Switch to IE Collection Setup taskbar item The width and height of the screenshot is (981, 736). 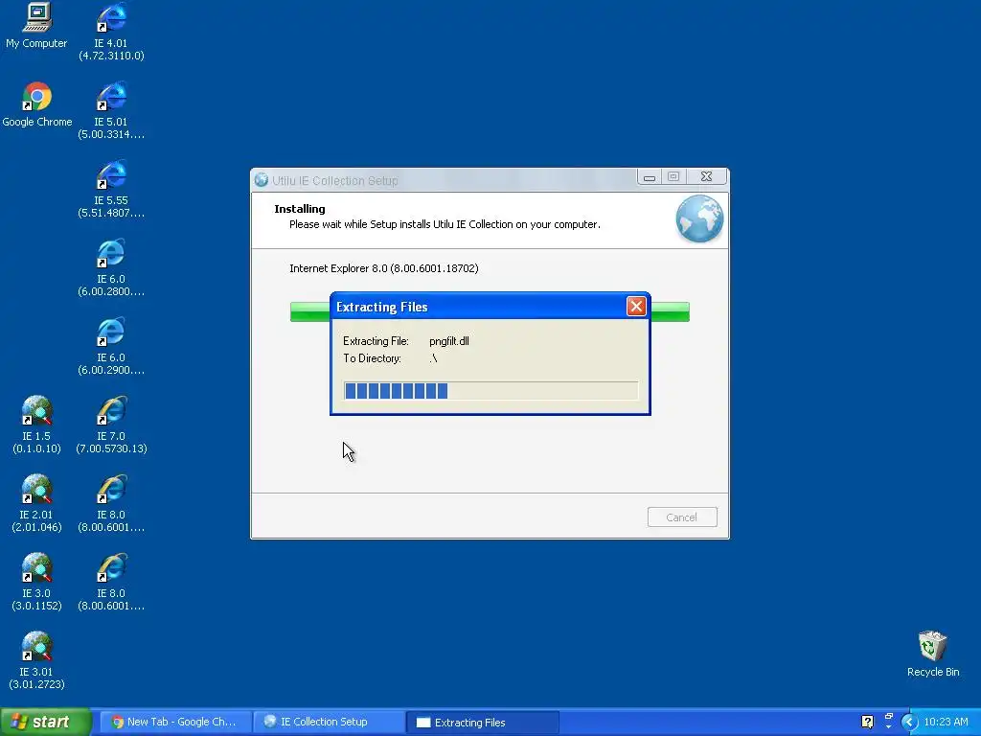click(x=330, y=722)
